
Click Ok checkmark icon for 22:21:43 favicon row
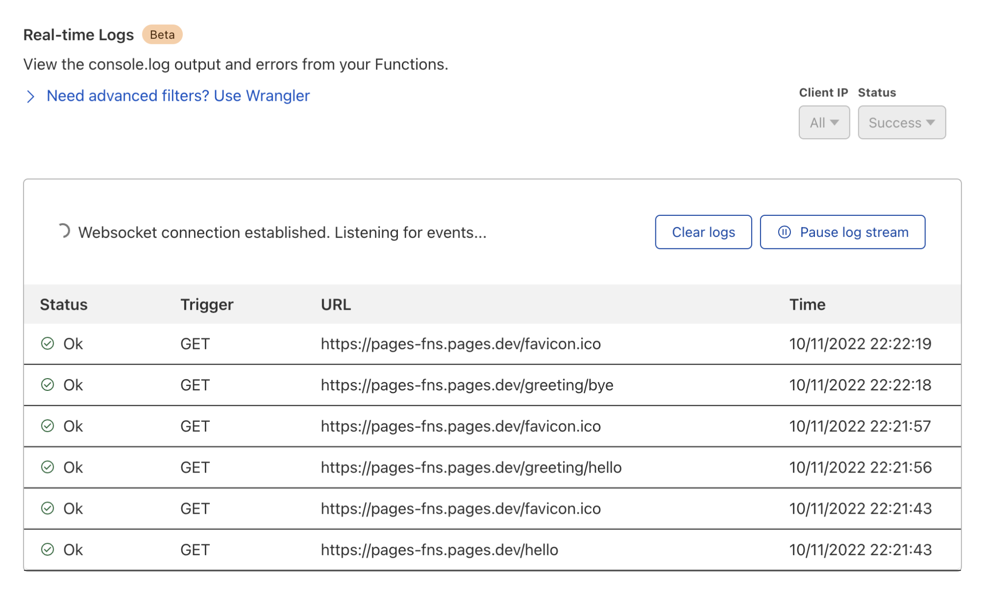click(48, 508)
